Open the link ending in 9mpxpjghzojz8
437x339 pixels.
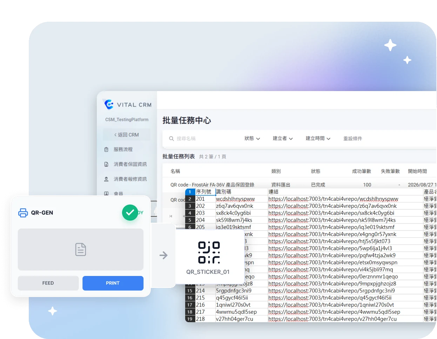[332, 284]
